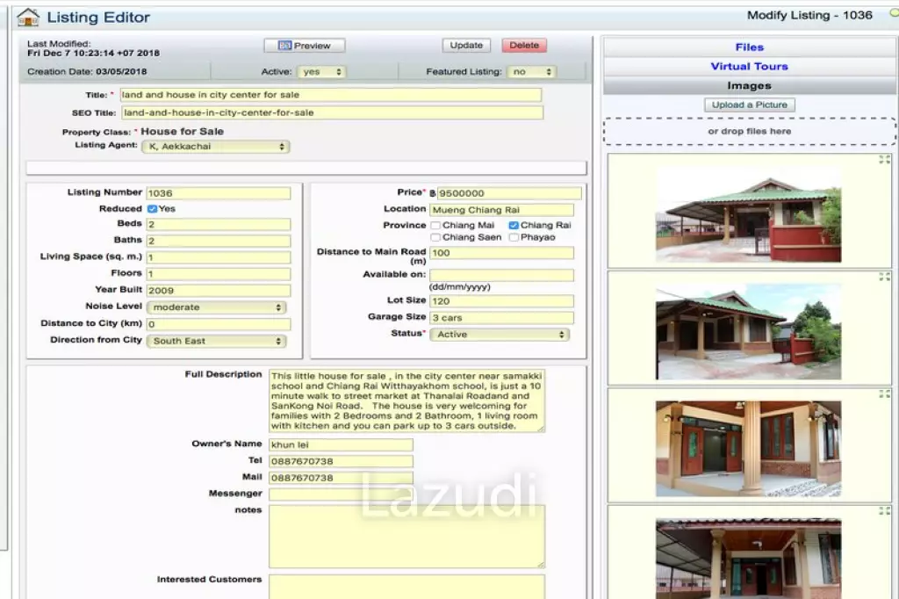Expand the third house image using its corner icon
The image size is (899, 599).
[x=884, y=393]
